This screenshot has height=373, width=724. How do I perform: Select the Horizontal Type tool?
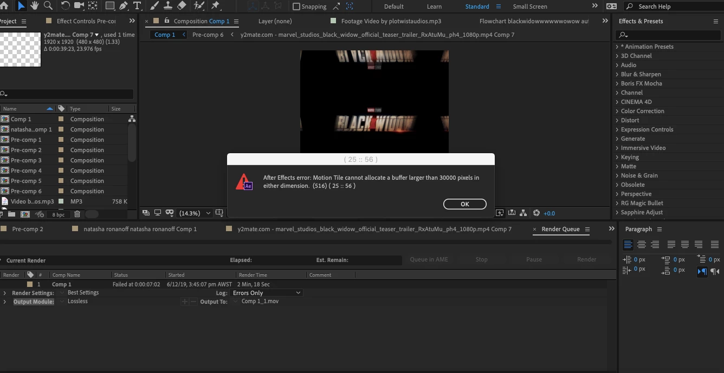coord(137,6)
